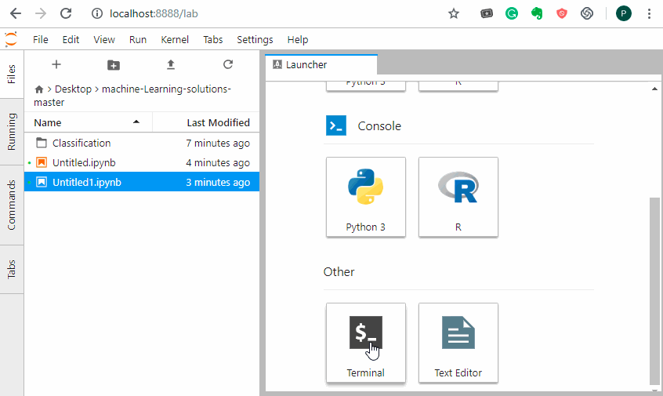
Task: Click the upload files icon
Action: click(x=171, y=64)
